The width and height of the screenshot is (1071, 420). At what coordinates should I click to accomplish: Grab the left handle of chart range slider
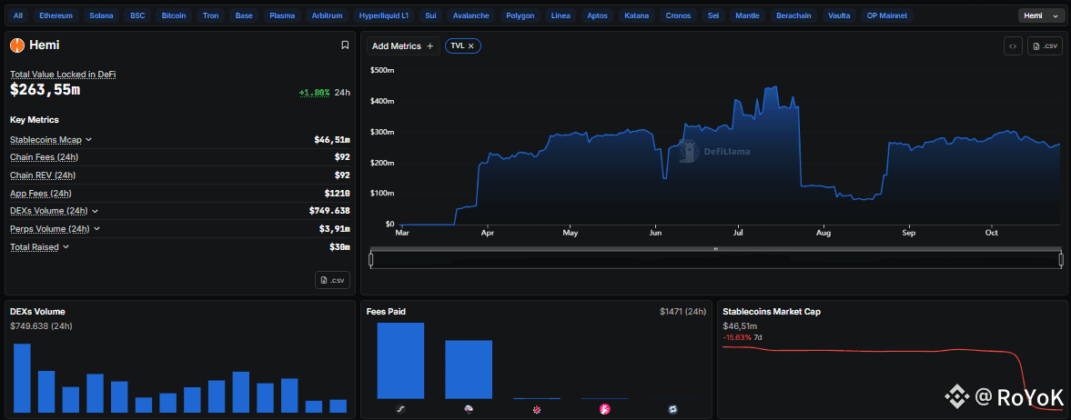click(371, 260)
